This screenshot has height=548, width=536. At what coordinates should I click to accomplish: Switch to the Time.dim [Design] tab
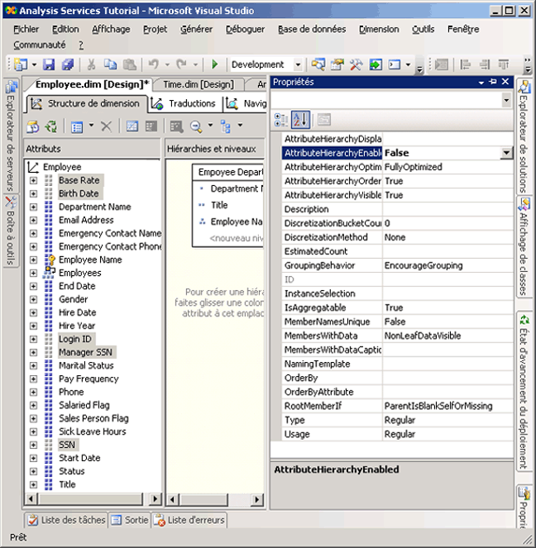(198, 84)
